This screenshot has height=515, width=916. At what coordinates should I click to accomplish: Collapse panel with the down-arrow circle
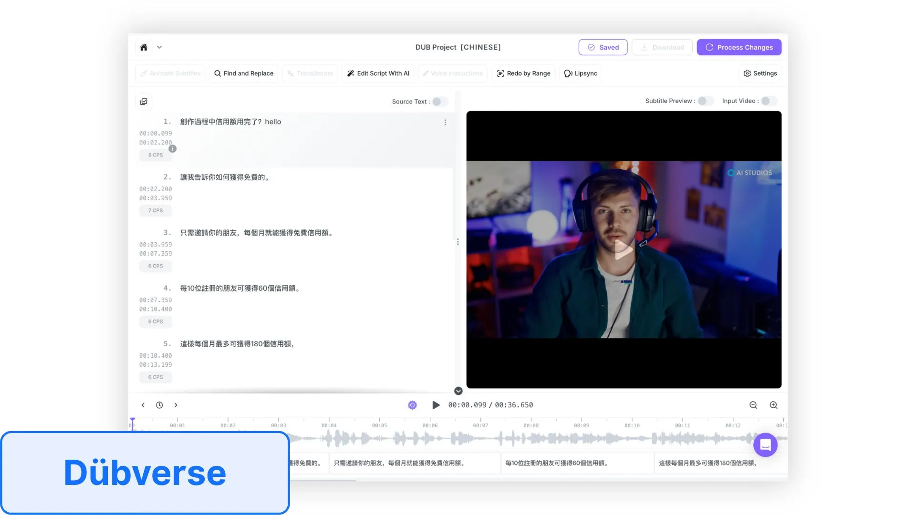point(458,391)
